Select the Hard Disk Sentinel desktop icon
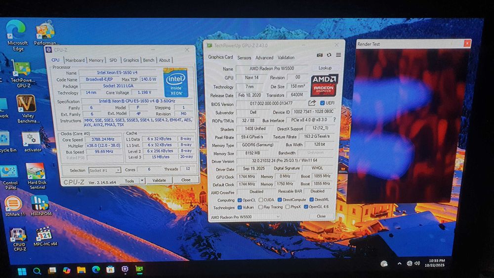 tap(37, 176)
